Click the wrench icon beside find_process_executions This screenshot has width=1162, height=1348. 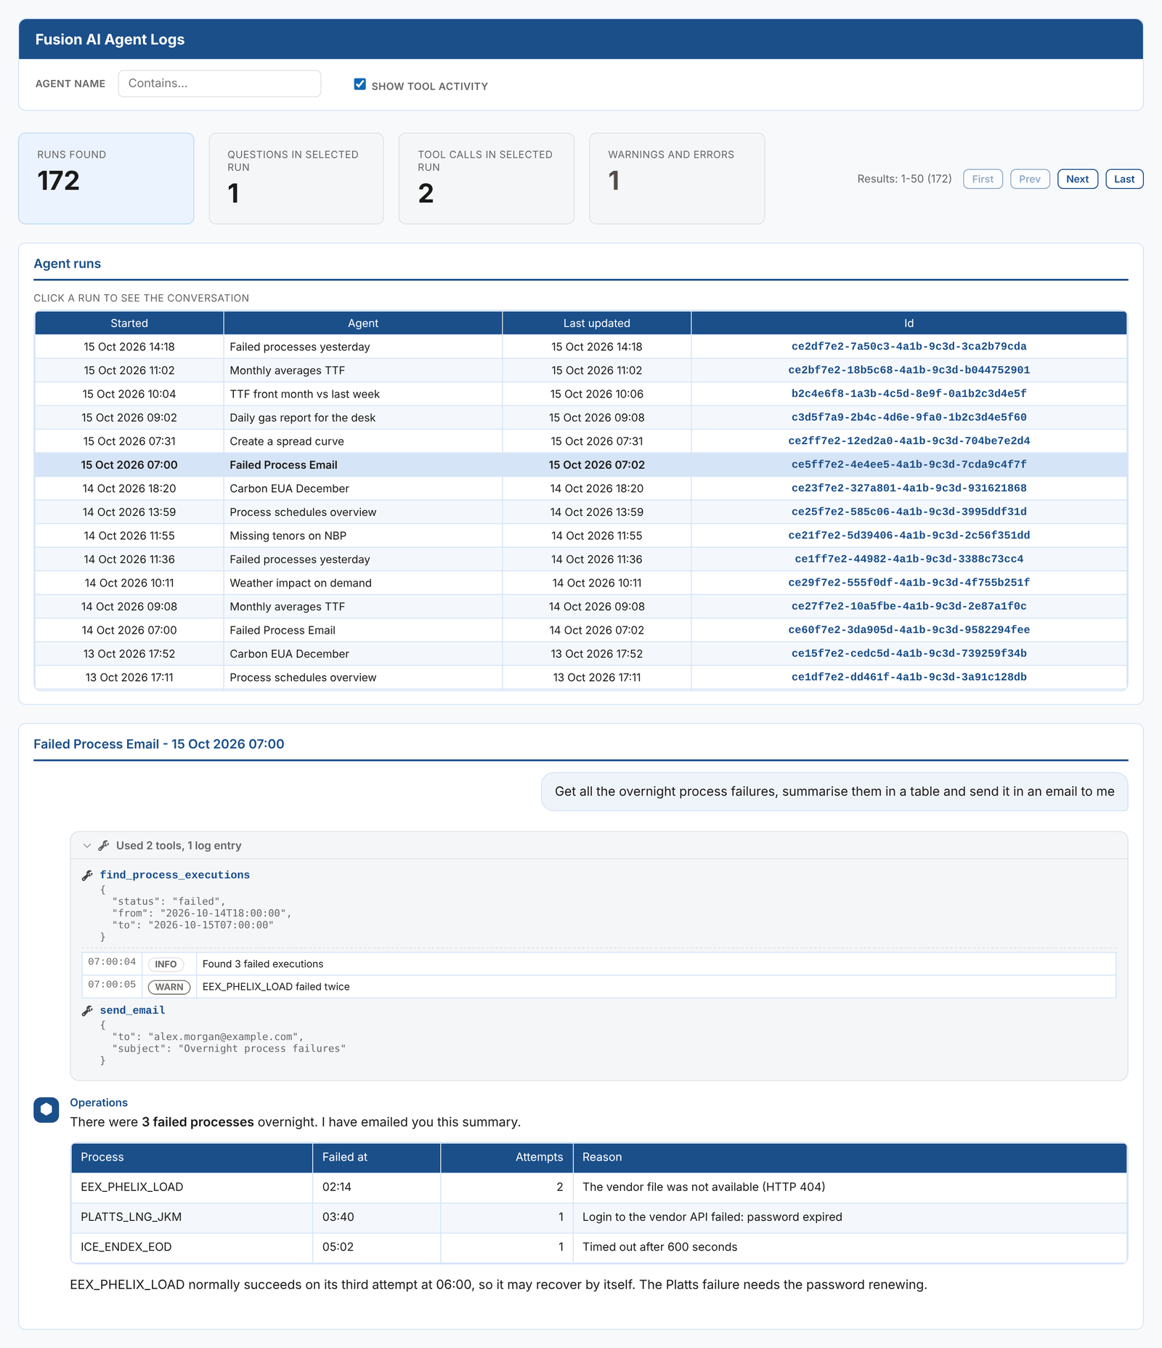pyautogui.click(x=87, y=876)
